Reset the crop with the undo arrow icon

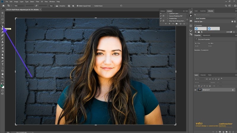click(x=121, y=6)
